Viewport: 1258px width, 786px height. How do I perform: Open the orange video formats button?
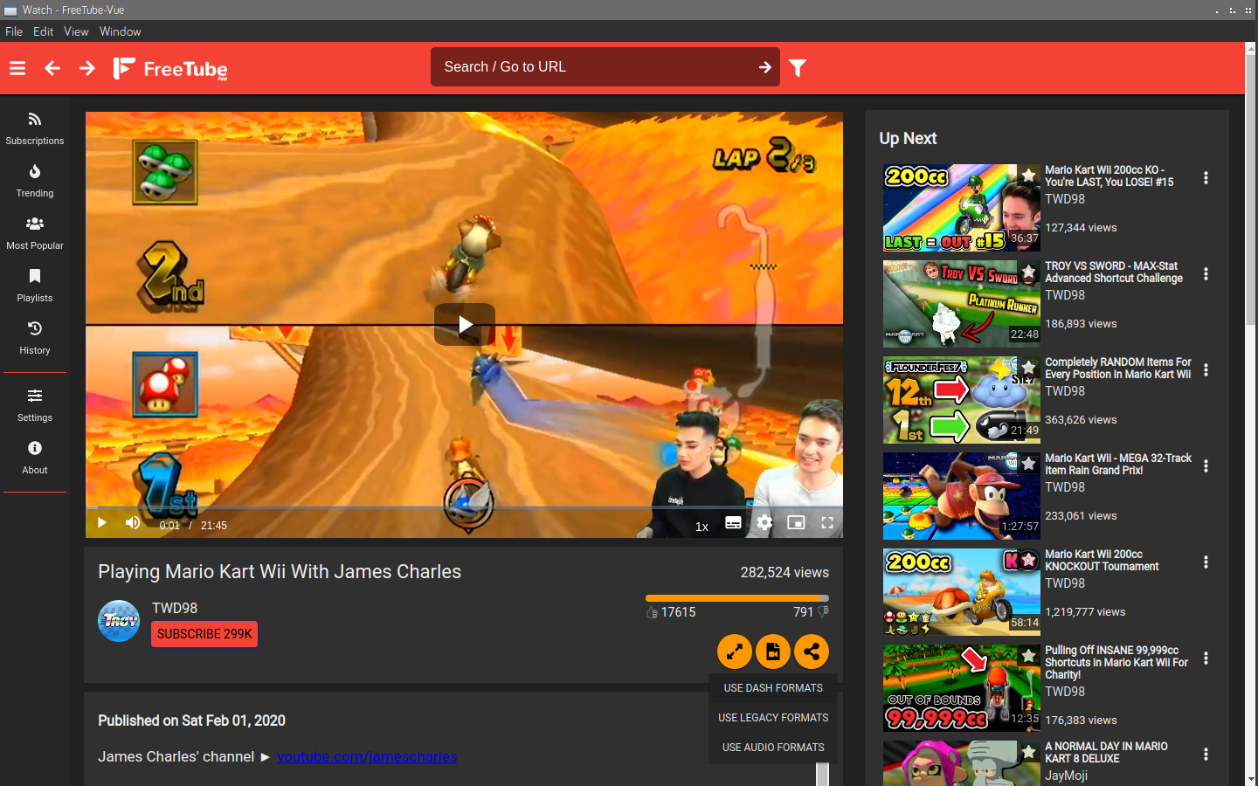[x=773, y=652]
